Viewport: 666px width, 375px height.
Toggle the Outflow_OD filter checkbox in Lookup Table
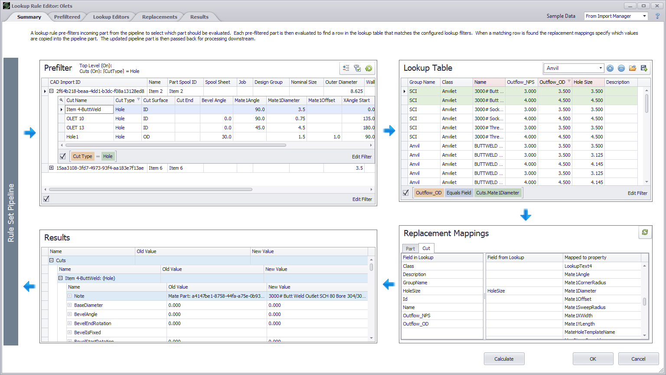click(x=405, y=192)
